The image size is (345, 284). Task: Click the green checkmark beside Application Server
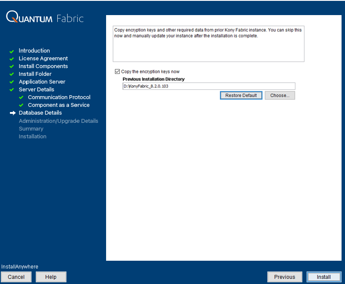12,82
